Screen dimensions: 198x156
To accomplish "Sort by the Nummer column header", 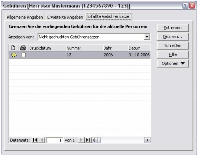I will [x=84, y=48].
